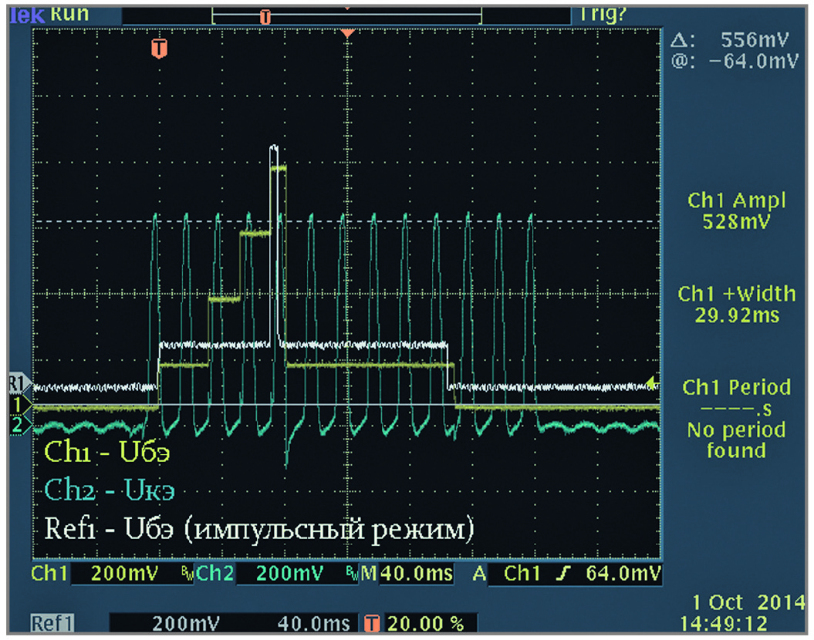Click the orange T icon beside 20.00 %

click(x=373, y=623)
